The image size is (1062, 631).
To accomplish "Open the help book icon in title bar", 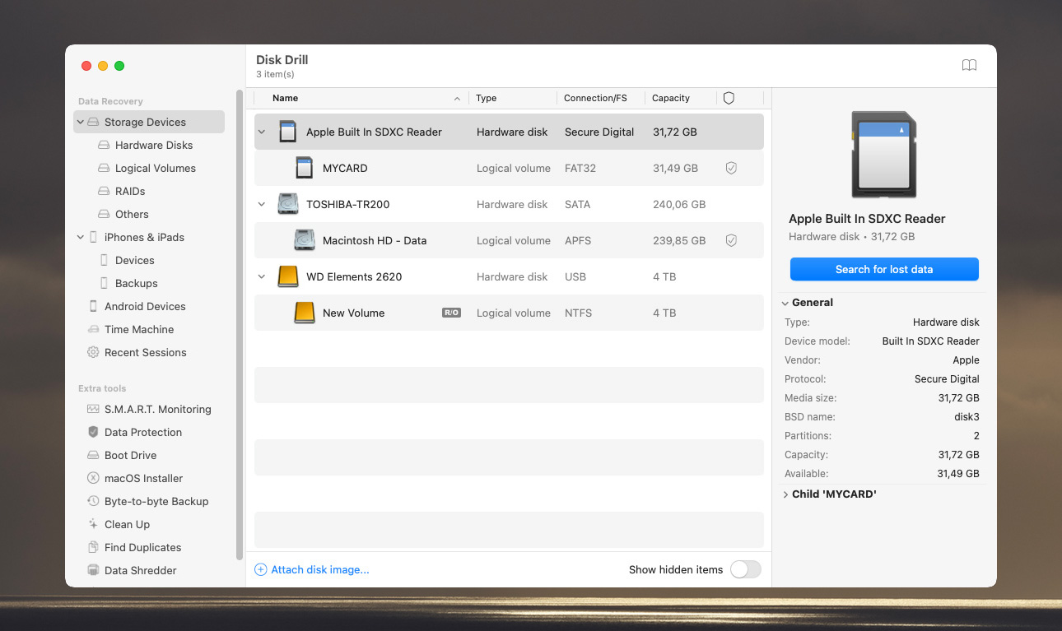I will (969, 66).
